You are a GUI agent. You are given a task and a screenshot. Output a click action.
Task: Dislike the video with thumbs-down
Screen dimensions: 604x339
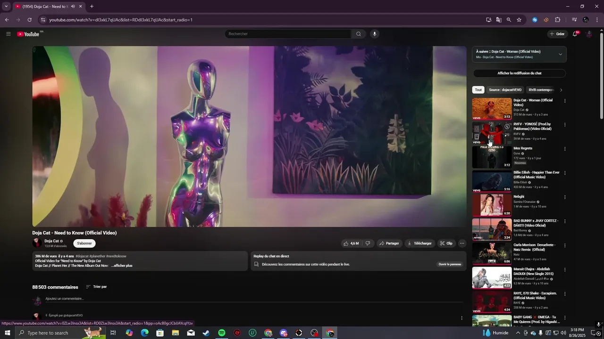368,243
